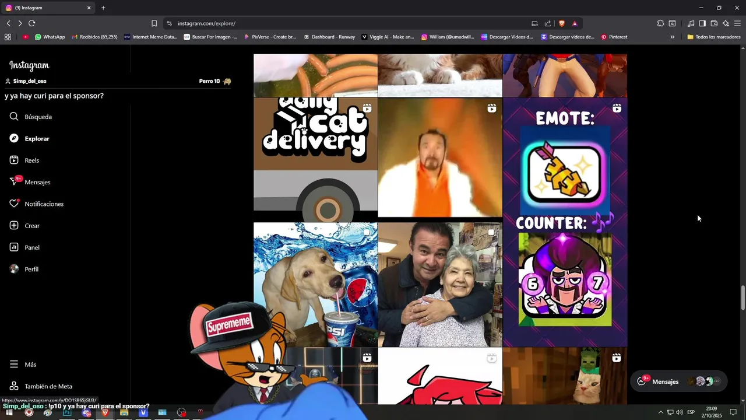Open También de Meta menu

click(41, 386)
